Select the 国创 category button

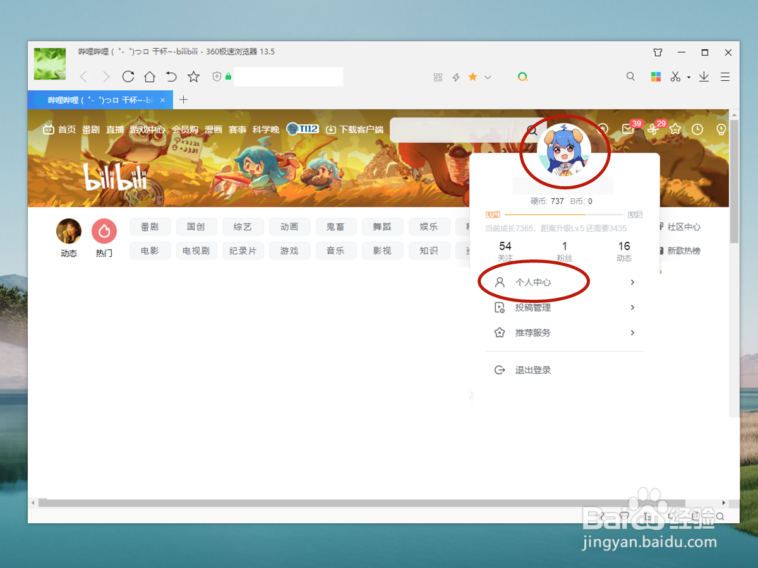(196, 227)
